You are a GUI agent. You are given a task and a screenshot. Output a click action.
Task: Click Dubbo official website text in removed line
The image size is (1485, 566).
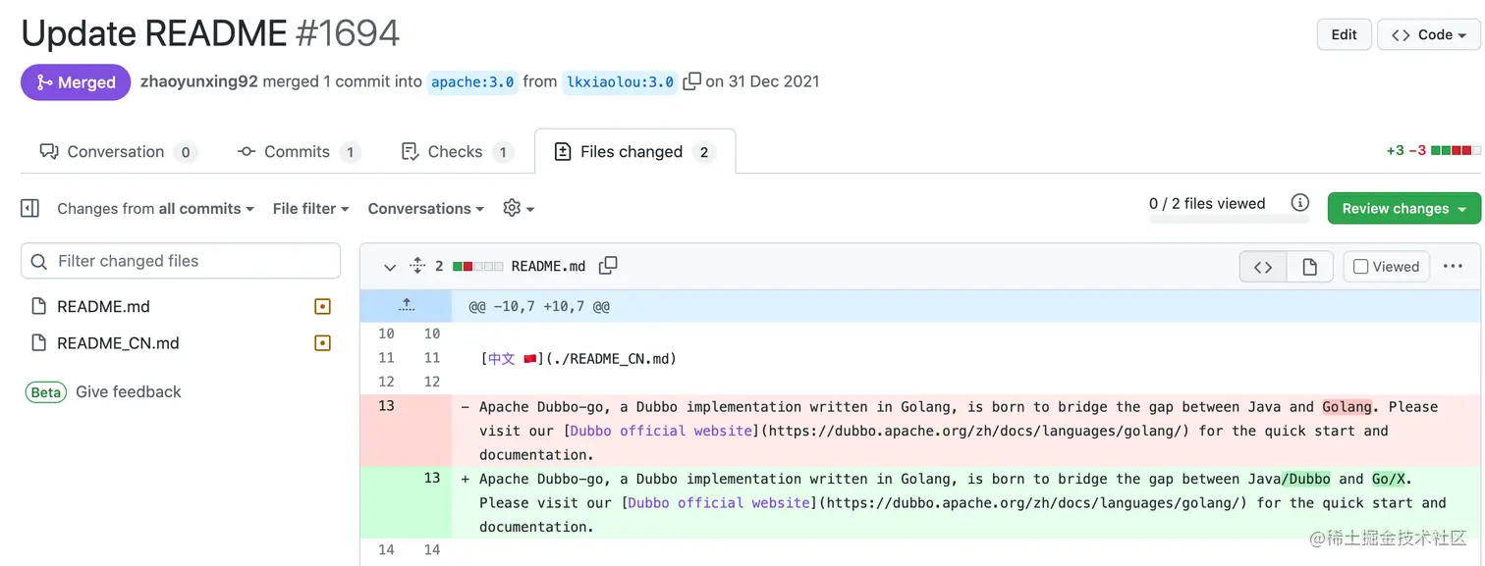click(x=660, y=431)
